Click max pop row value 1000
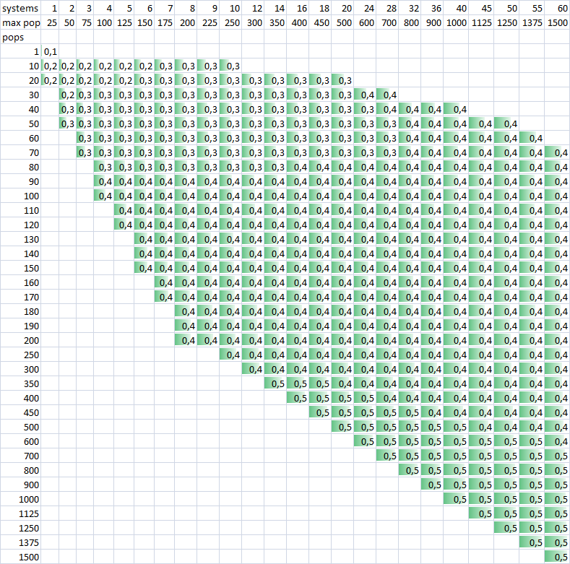 click(456, 22)
